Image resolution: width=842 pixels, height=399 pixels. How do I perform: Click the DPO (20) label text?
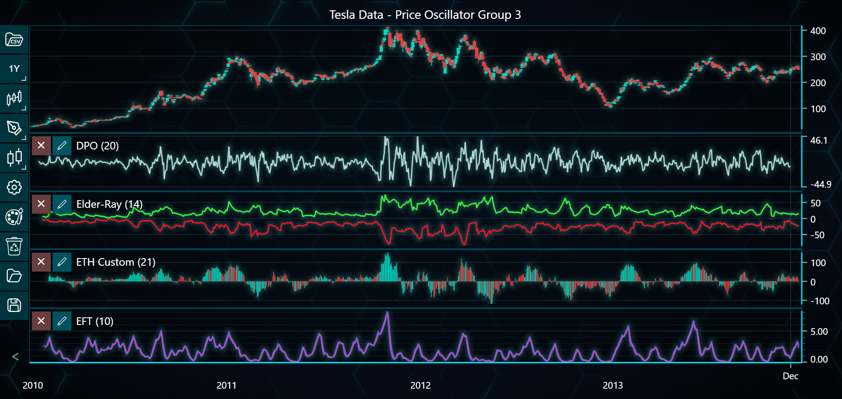coord(98,146)
